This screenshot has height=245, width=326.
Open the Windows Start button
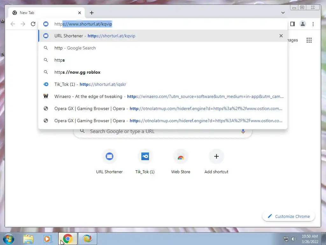(9, 239)
